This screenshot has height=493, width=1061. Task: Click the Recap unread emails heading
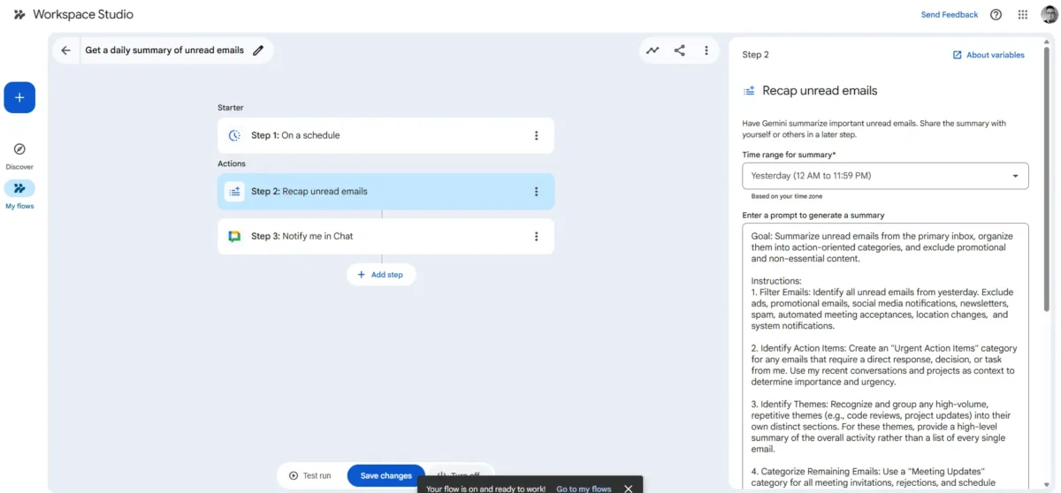tap(820, 90)
